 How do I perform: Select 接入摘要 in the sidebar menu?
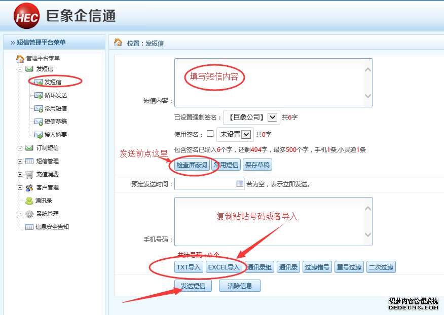55,135
